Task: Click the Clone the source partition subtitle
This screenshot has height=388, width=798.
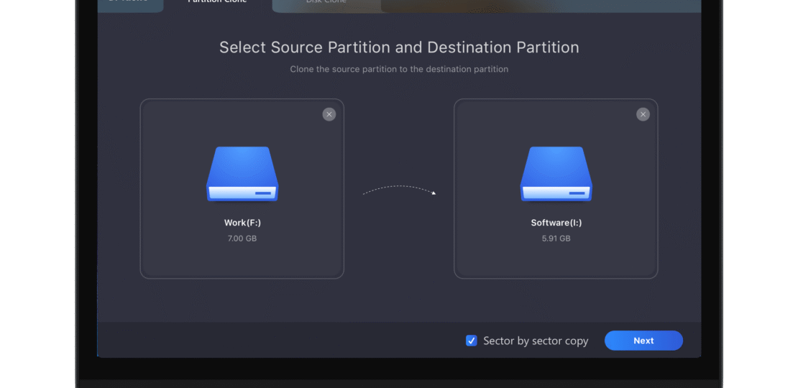Action: [399, 69]
